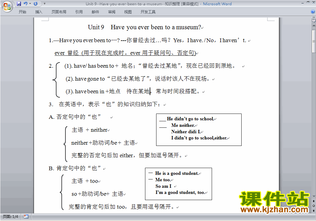Screen dimensions: 316x221
Task: Go to previous page browse button
Action: point(314,201)
